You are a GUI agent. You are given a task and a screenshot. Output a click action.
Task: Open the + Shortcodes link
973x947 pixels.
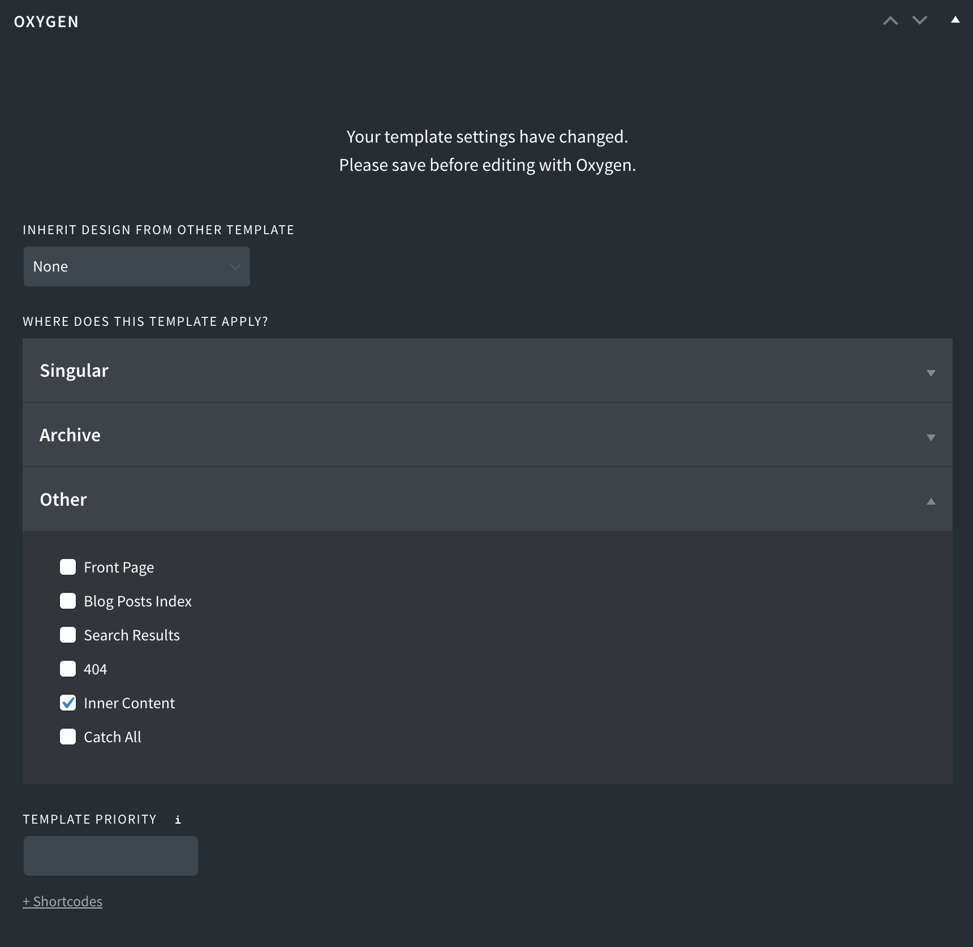63,901
